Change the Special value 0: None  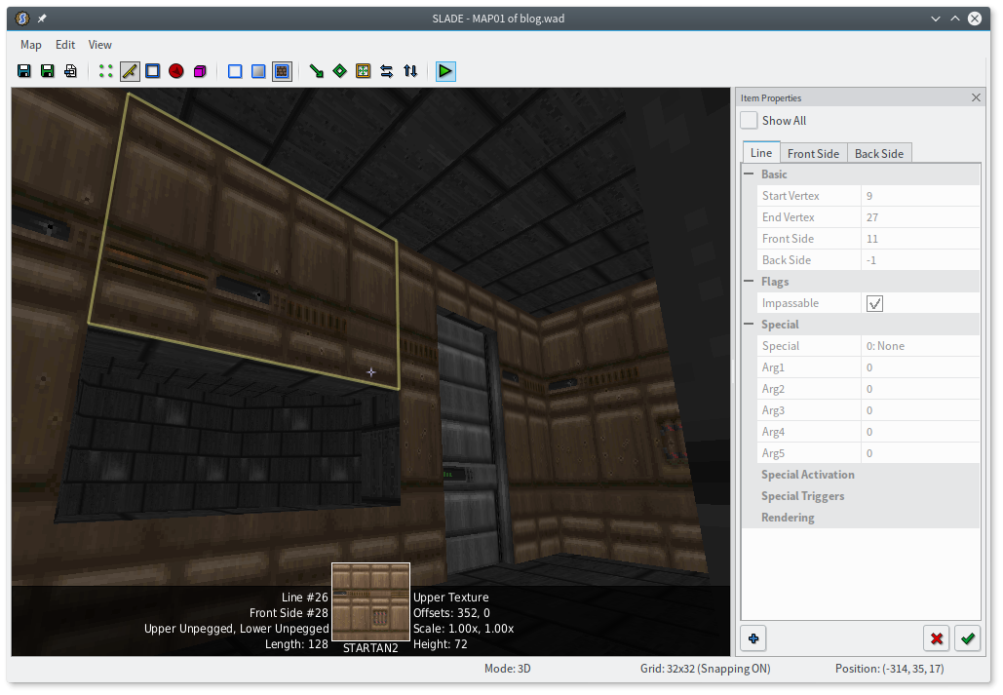coord(920,346)
